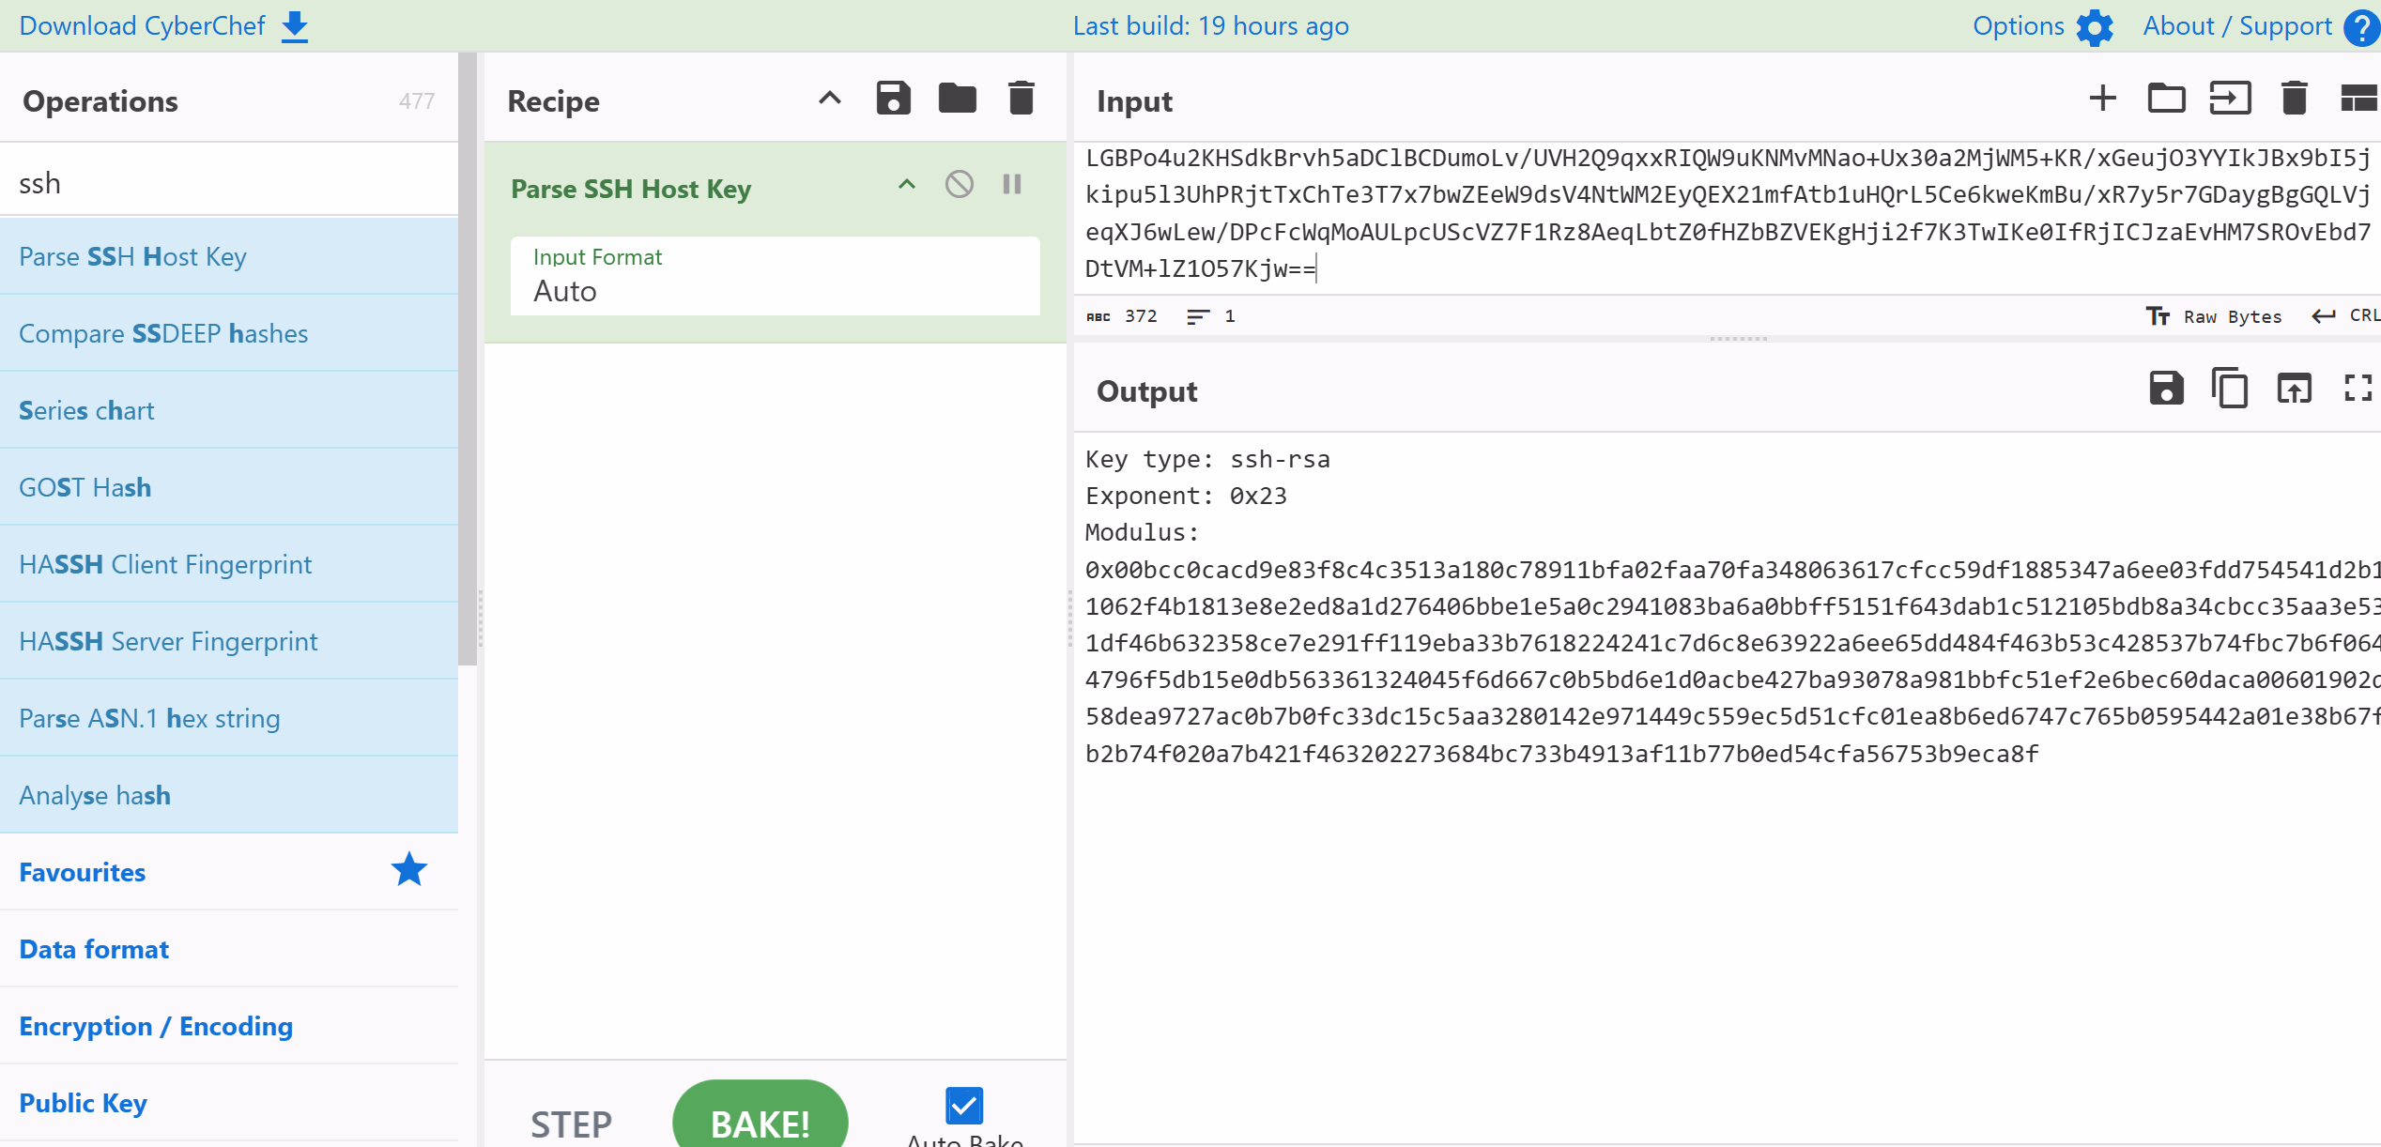Select HASSH Client Fingerprint operation
Image resolution: width=2381 pixels, height=1147 pixels.
pyautogui.click(x=229, y=564)
